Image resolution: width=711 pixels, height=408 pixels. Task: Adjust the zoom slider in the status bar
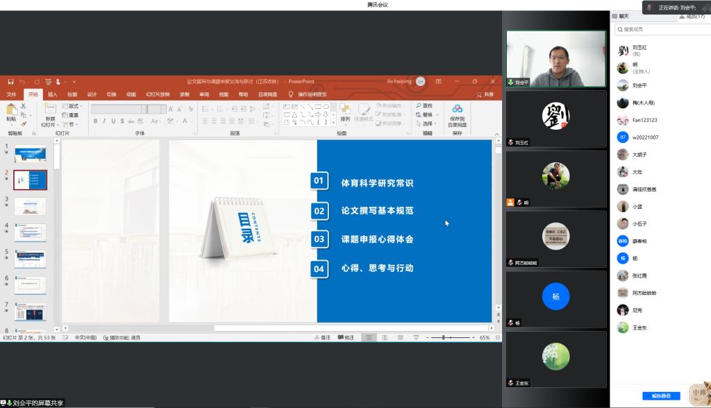click(x=450, y=338)
